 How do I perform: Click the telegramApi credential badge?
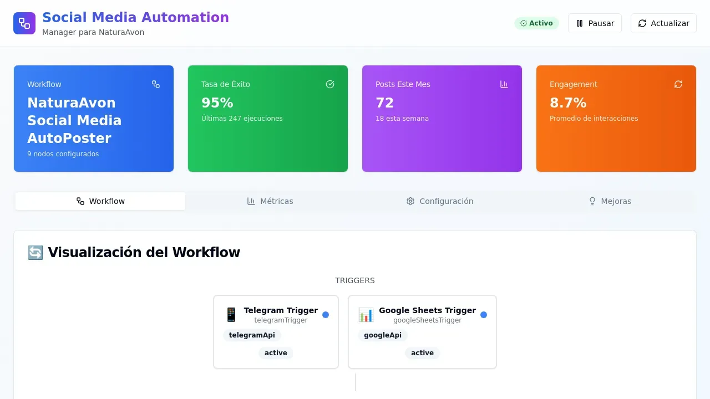pyautogui.click(x=252, y=335)
